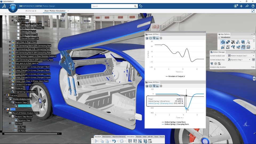Toggle the center of gravity circle icon
This screenshot has width=256, height=144.
233,42
